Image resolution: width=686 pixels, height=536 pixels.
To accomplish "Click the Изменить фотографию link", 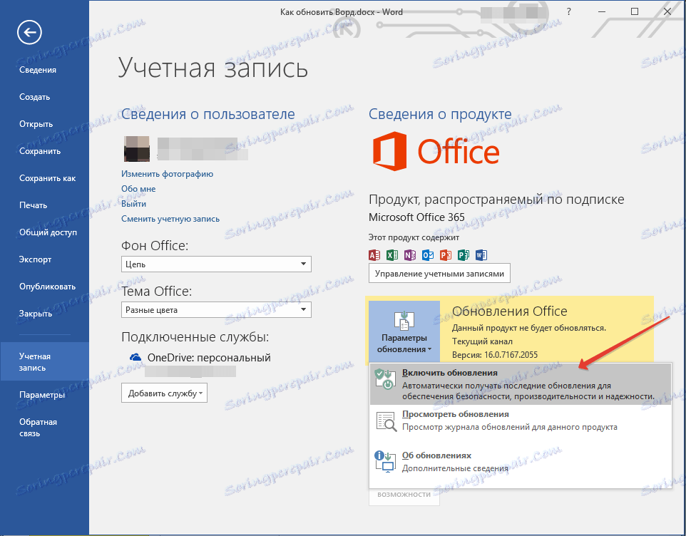I will (x=167, y=174).
